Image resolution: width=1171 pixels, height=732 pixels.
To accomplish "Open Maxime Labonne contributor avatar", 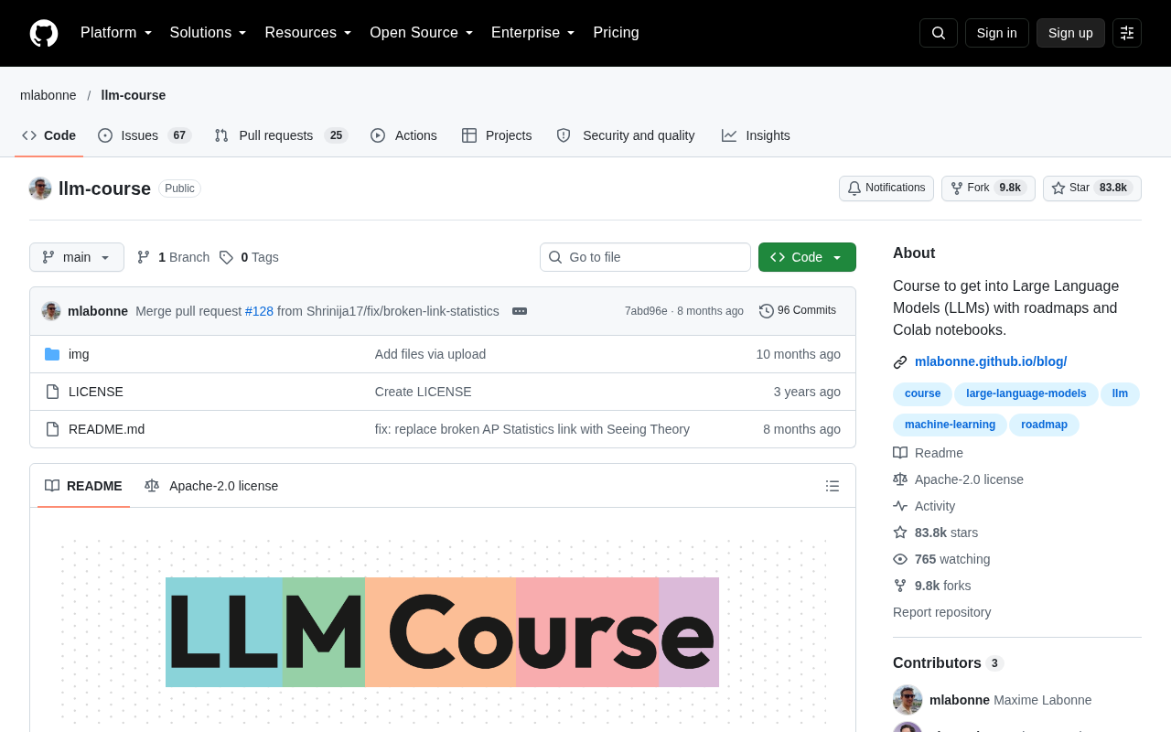I will pyautogui.click(x=908, y=700).
